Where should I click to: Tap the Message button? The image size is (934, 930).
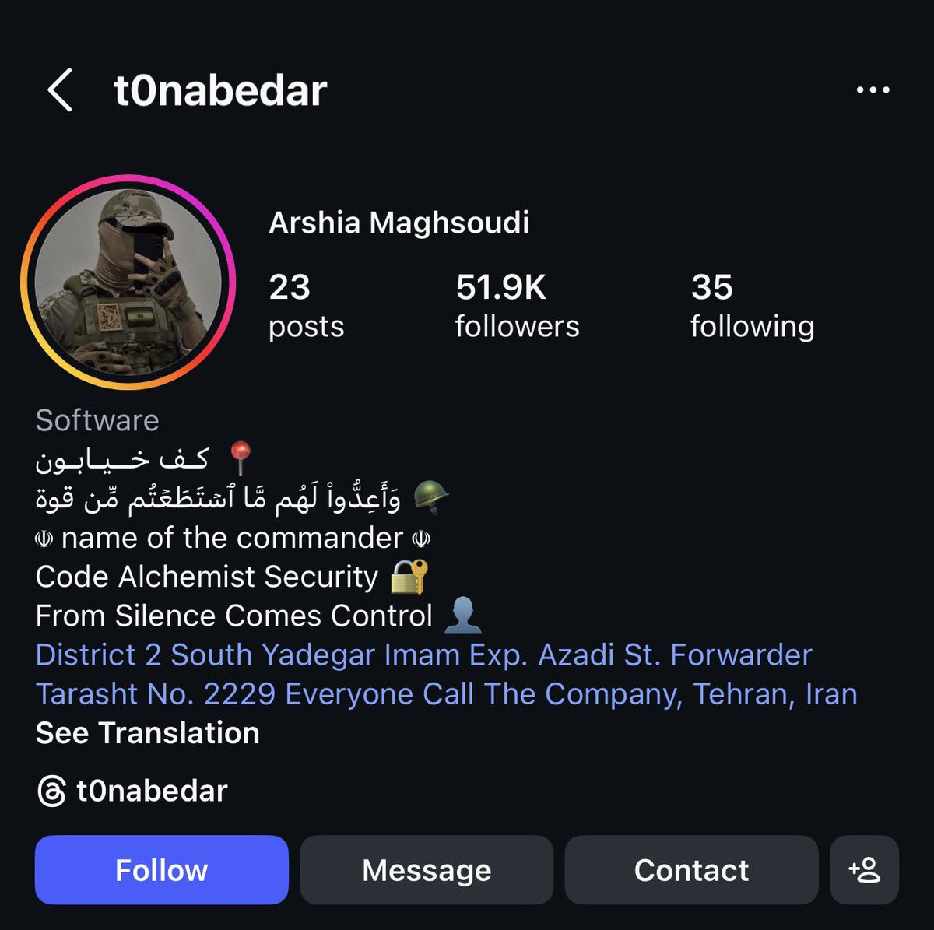click(x=427, y=869)
